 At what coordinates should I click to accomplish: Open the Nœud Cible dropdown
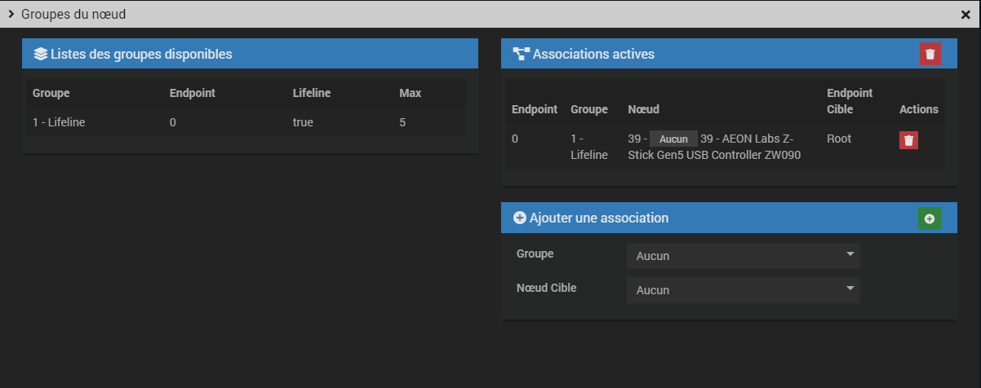click(x=743, y=290)
